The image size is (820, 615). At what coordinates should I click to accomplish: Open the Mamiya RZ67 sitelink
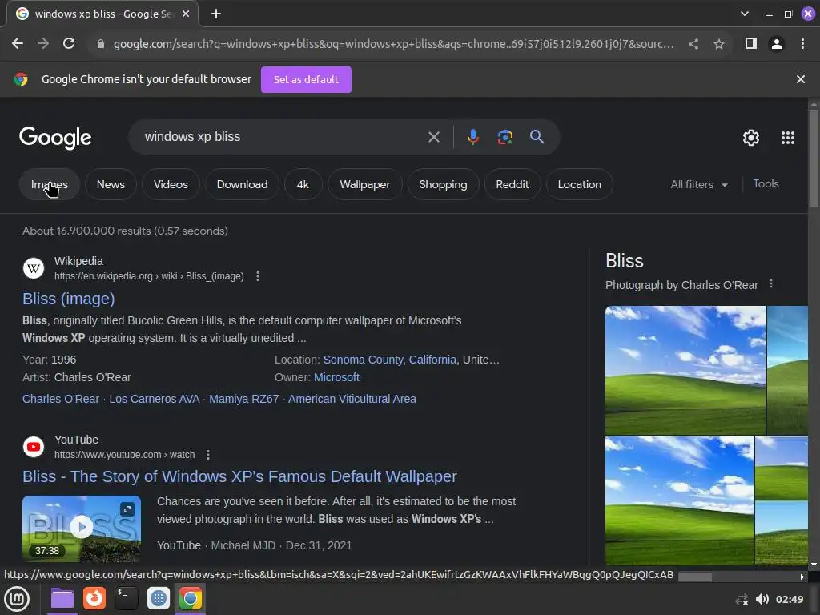tap(243, 399)
